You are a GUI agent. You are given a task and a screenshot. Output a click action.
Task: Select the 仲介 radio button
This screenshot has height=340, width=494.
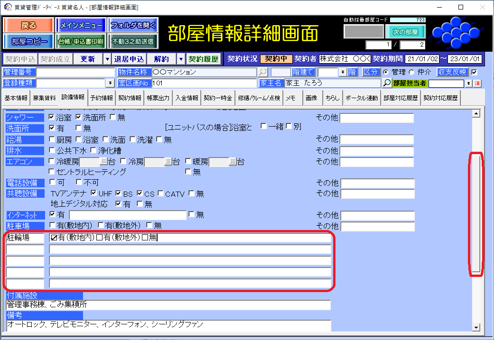411,73
